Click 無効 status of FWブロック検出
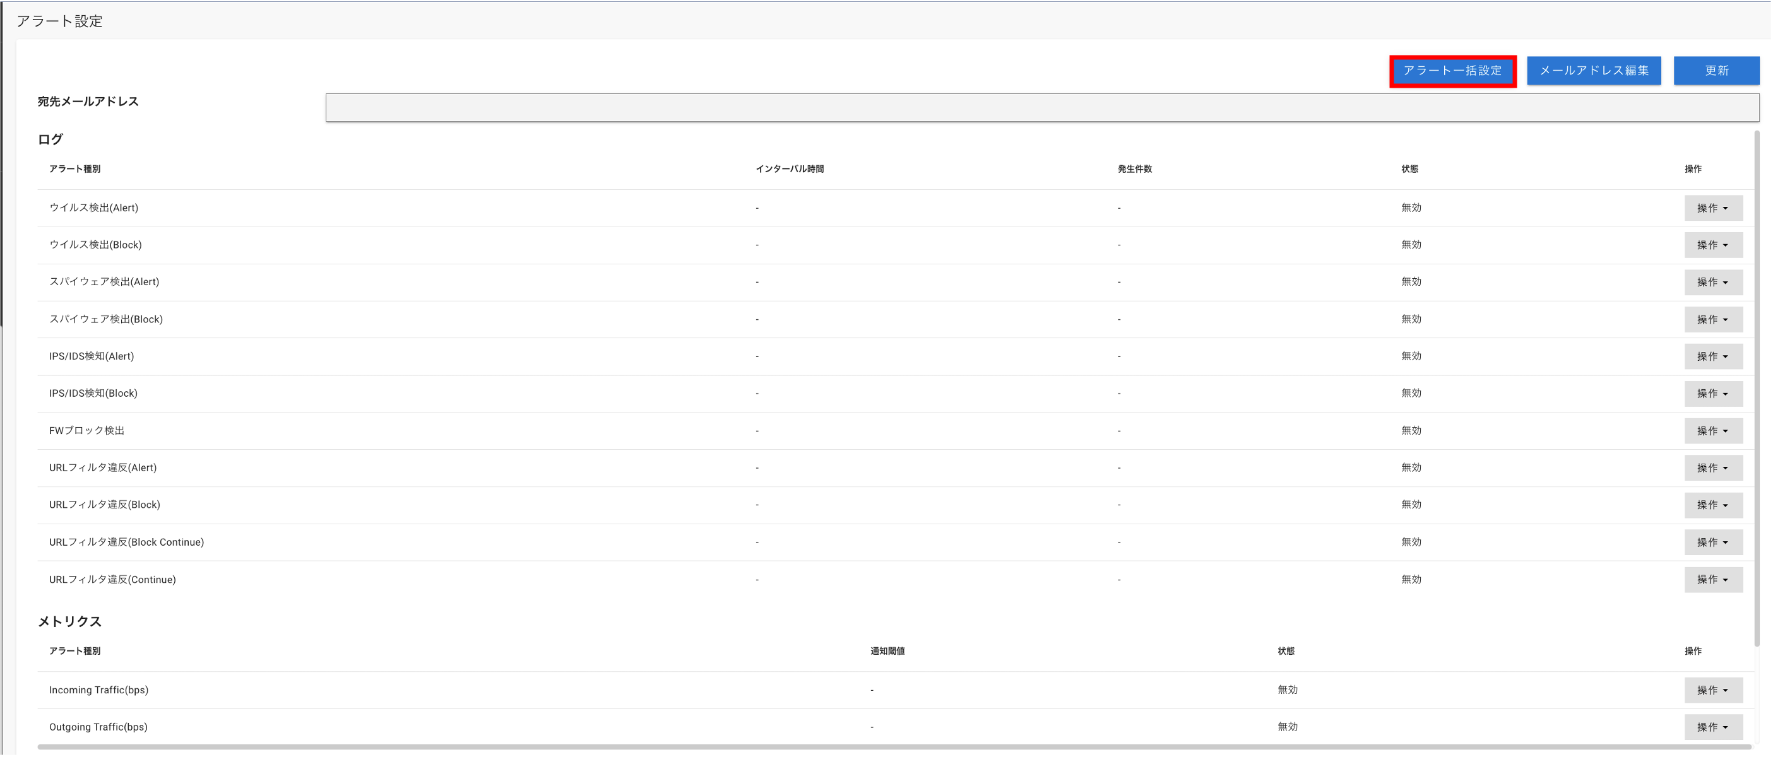 tap(1411, 431)
